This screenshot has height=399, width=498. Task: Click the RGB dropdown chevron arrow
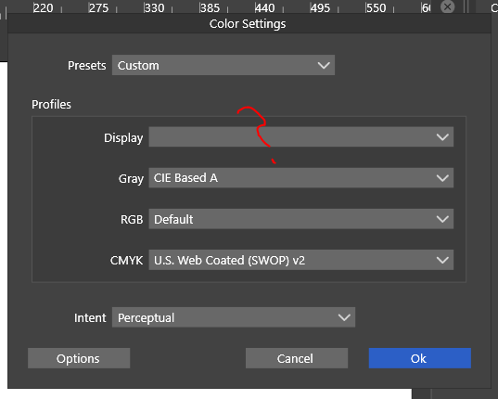coord(442,219)
